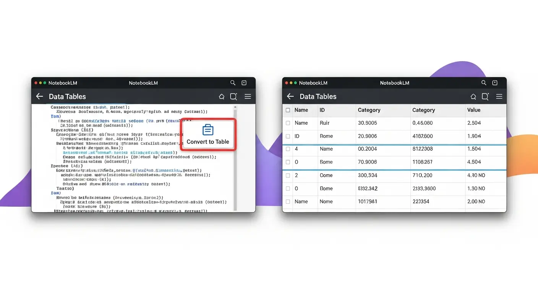Click the note icon beside left window's home icon
The width and height of the screenshot is (538, 293).
(233, 97)
